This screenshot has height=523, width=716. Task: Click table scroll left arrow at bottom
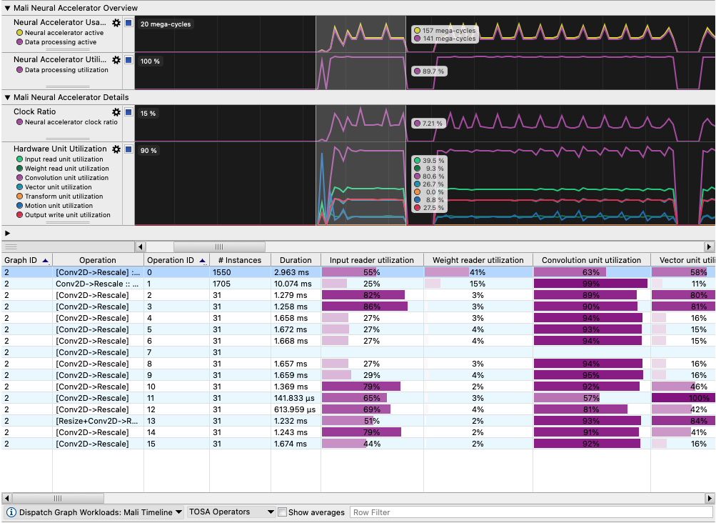click(x=7, y=498)
